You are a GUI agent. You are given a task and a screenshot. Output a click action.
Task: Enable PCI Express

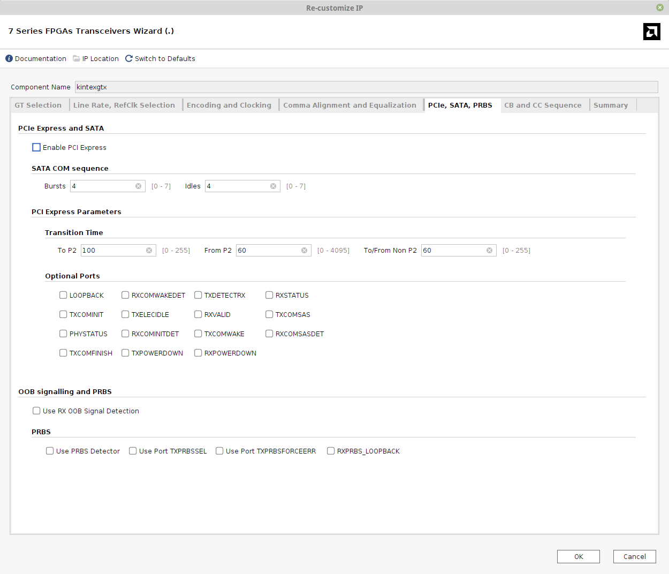(36, 147)
